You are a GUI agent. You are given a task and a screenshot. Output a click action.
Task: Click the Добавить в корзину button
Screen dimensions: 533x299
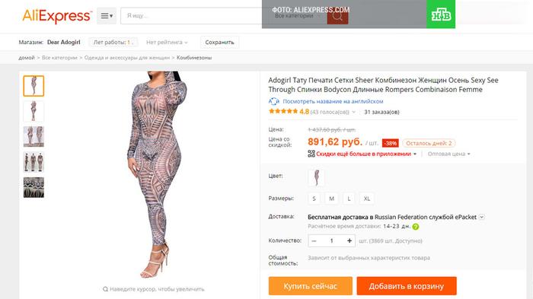click(407, 286)
